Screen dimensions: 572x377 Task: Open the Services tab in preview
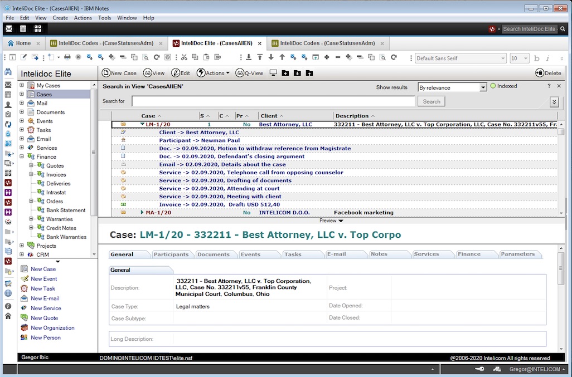click(x=426, y=254)
